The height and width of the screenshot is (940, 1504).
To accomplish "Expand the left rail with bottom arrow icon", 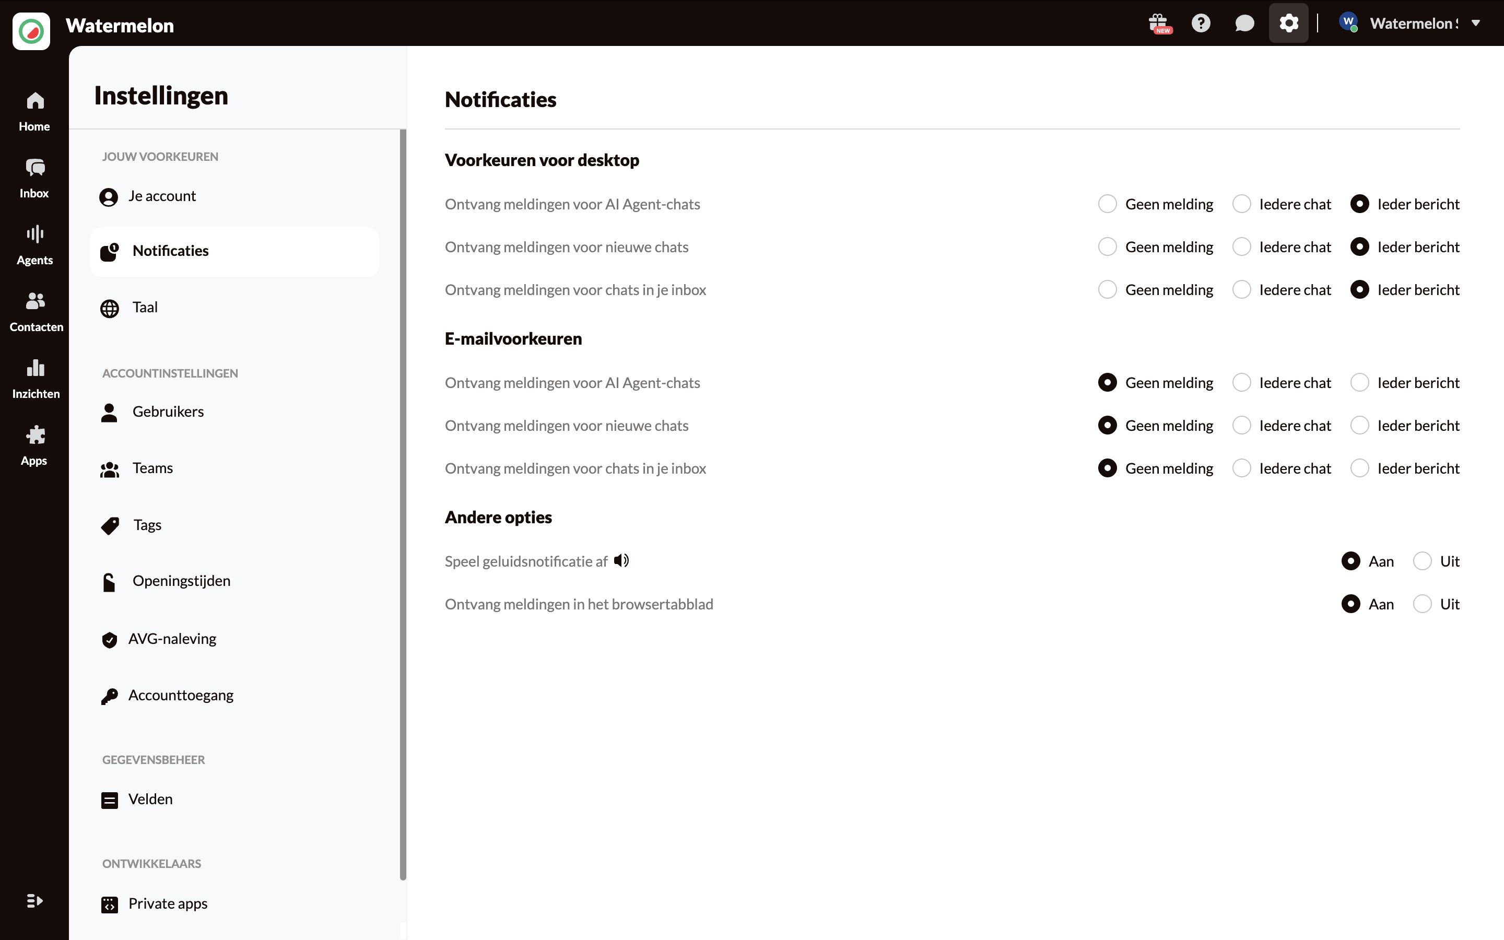I will tap(35, 901).
